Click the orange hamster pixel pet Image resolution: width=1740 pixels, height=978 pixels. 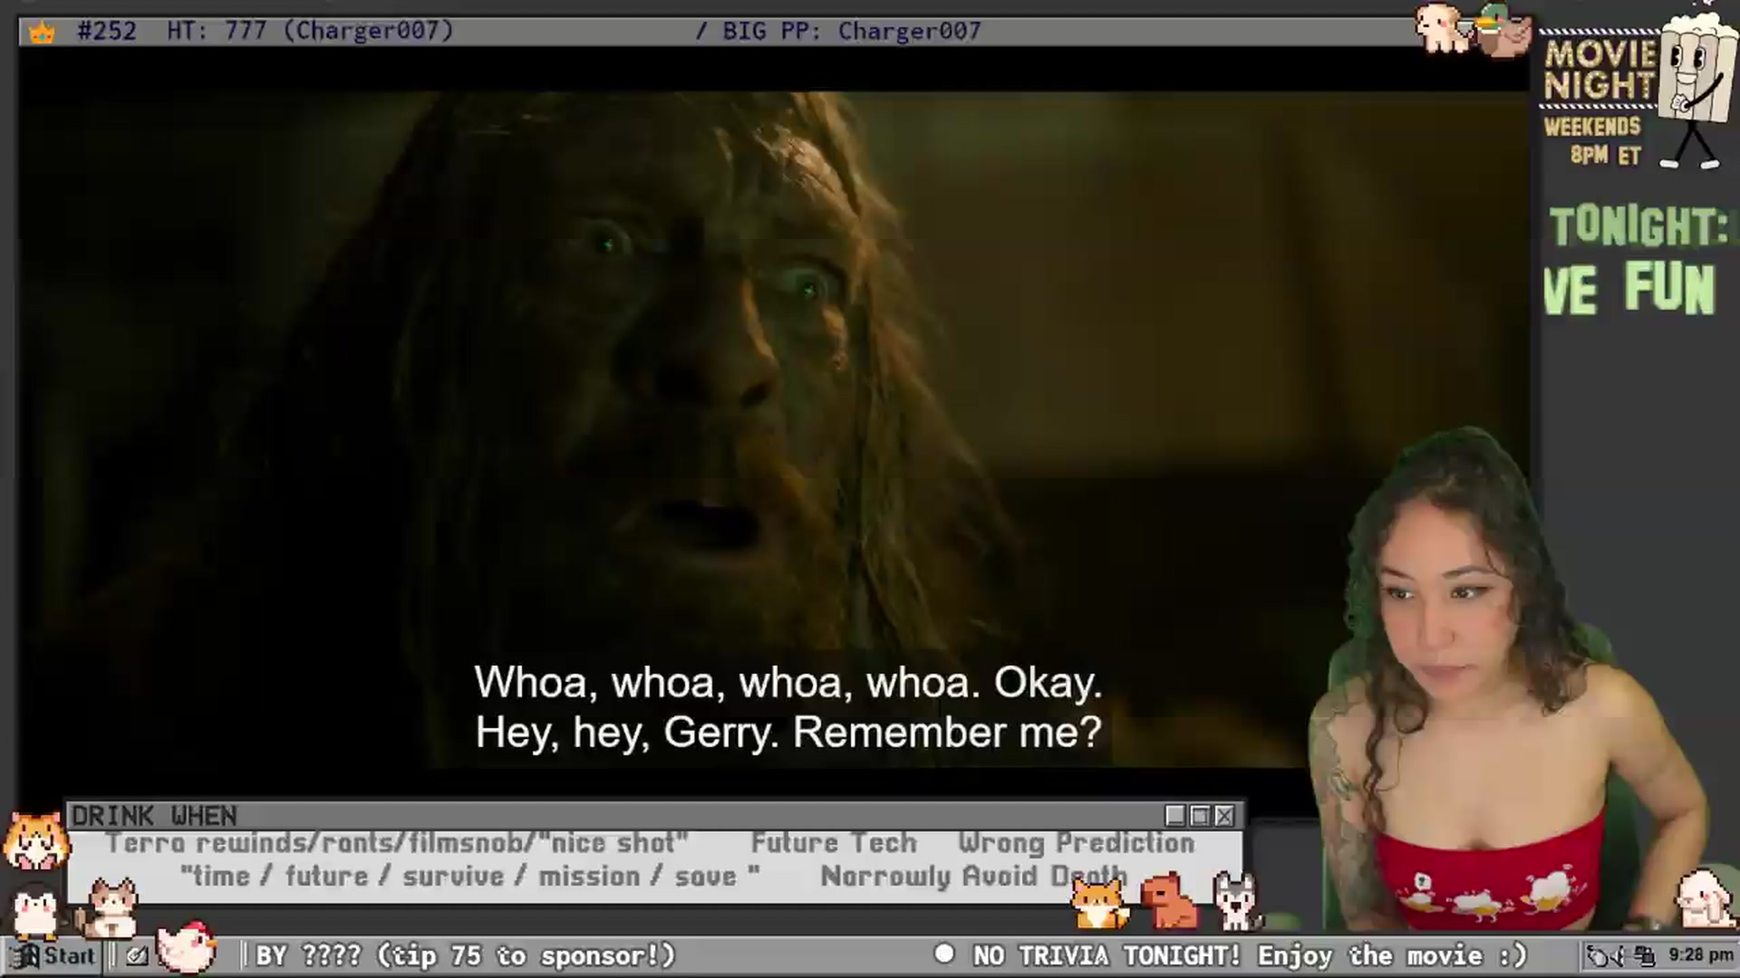[x=36, y=841]
